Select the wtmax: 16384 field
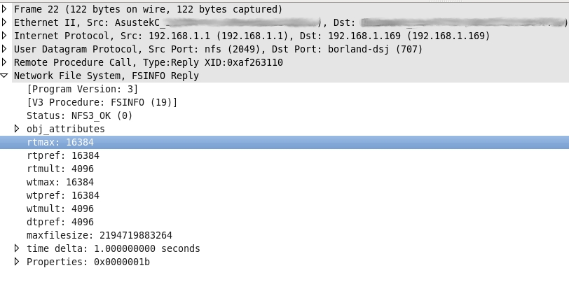 60,182
